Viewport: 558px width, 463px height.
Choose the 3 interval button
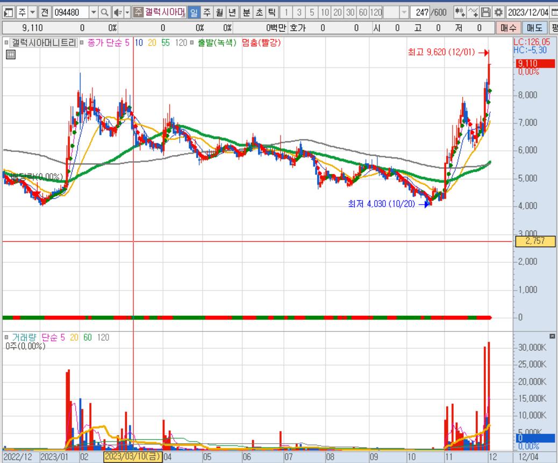pyautogui.click(x=299, y=12)
